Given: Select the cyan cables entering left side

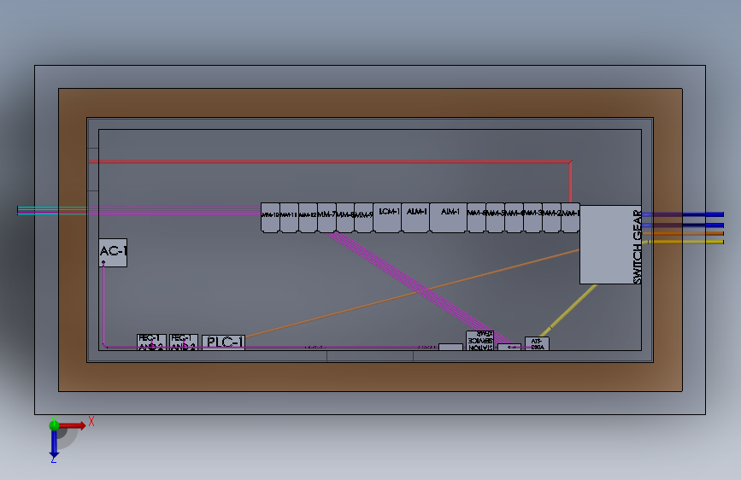Looking at the screenshot, I should pos(51,211).
